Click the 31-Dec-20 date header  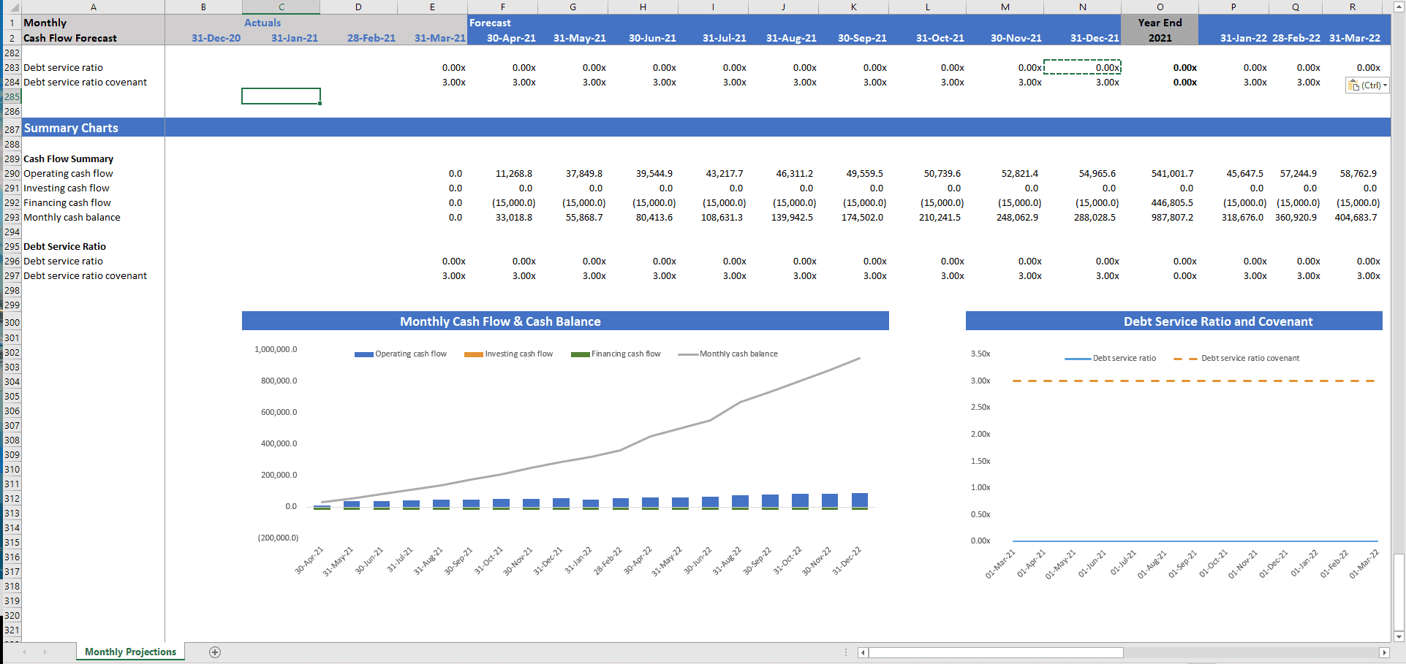click(x=216, y=38)
